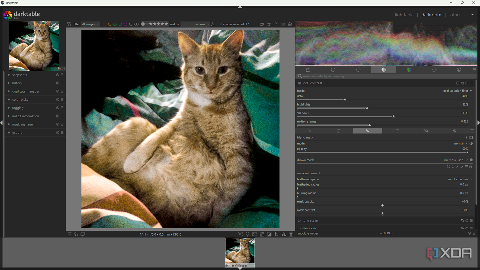Image resolution: width=480 pixels, height=270 pixels.
Task: Toggle clipping indication icon
Action: pos(269,234)
